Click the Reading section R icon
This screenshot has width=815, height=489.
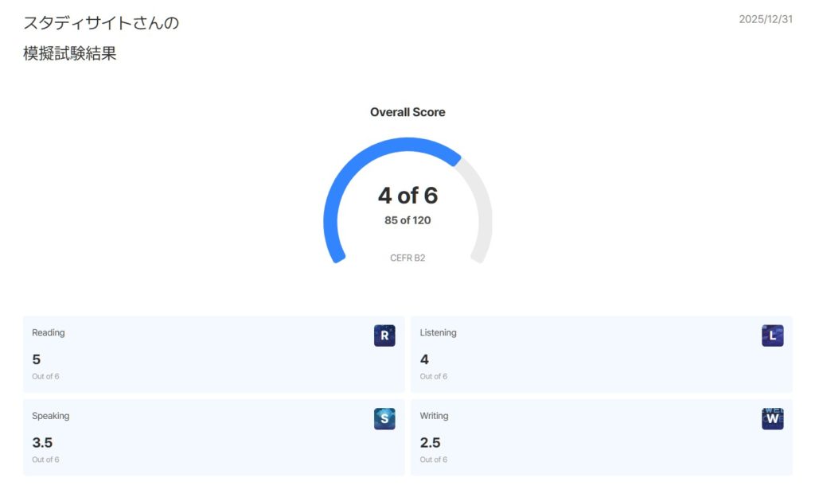[x=384, y=336]
